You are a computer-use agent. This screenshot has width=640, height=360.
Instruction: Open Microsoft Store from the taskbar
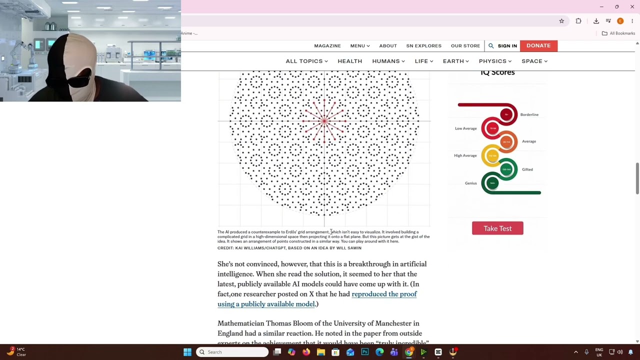tap(335, 352)
